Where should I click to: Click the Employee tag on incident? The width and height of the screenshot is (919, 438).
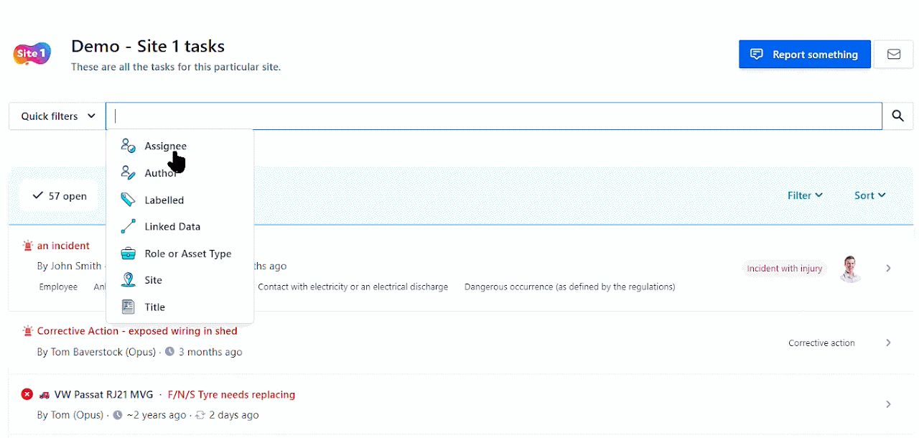coord(58,286)
